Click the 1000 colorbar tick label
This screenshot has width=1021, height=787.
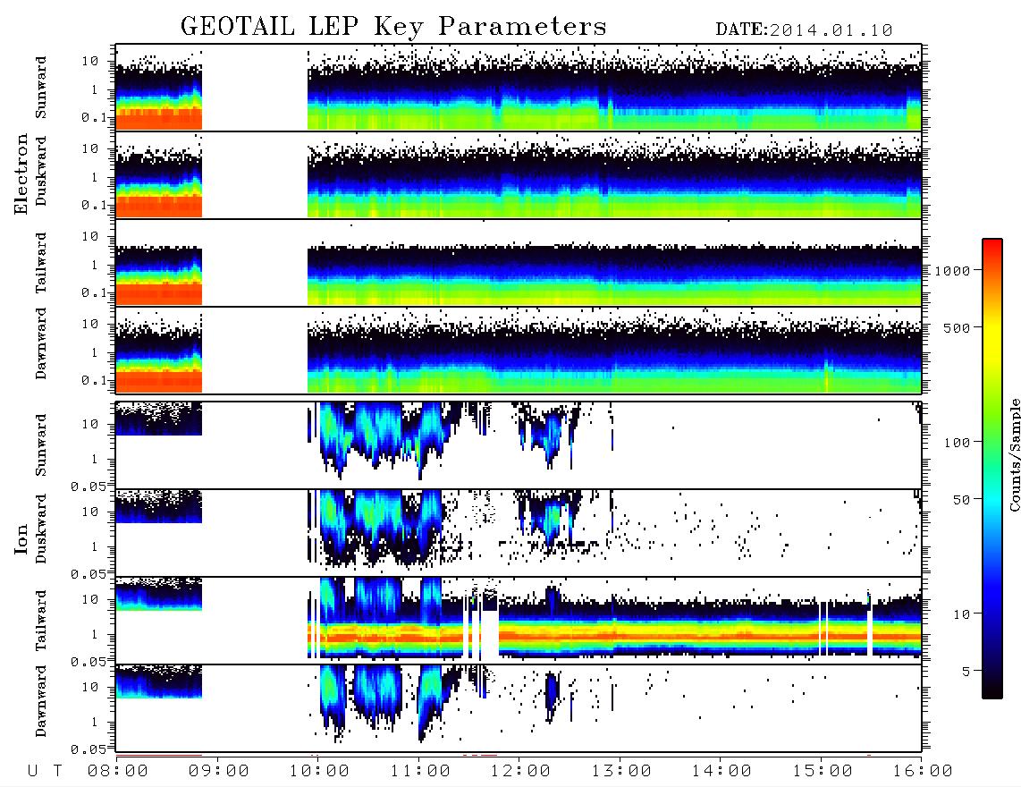pyautogui.click(x=953, y=271)
